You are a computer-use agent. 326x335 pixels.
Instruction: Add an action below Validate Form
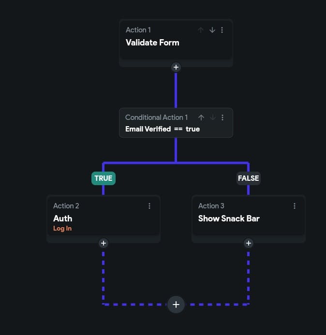pyautogui.click(x=176, y=67)
